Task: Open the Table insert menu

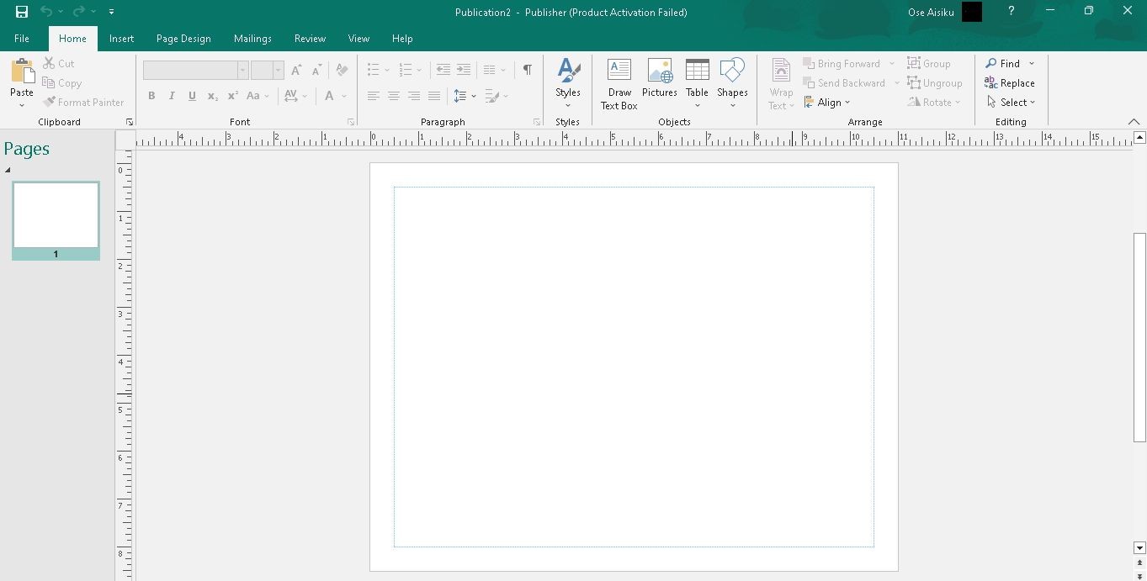Action: tap(697, 83)
